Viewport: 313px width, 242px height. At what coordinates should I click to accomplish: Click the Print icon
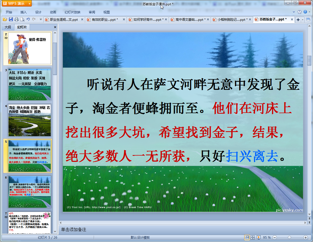[x=17, y=19]
